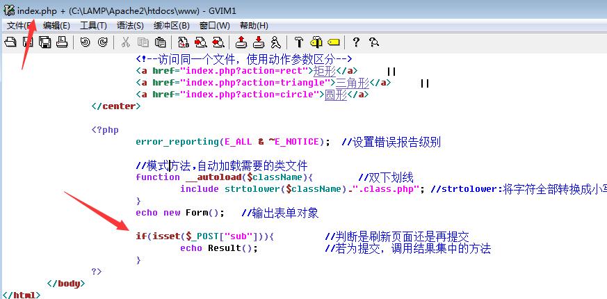Viewport: 607px width, 299px height.
Task: Click the Help question mark icon
Action: [357, 42]
